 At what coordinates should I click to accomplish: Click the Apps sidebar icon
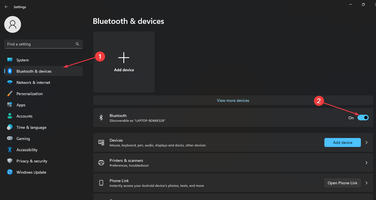pyautogui.click(x=10, y=105)
